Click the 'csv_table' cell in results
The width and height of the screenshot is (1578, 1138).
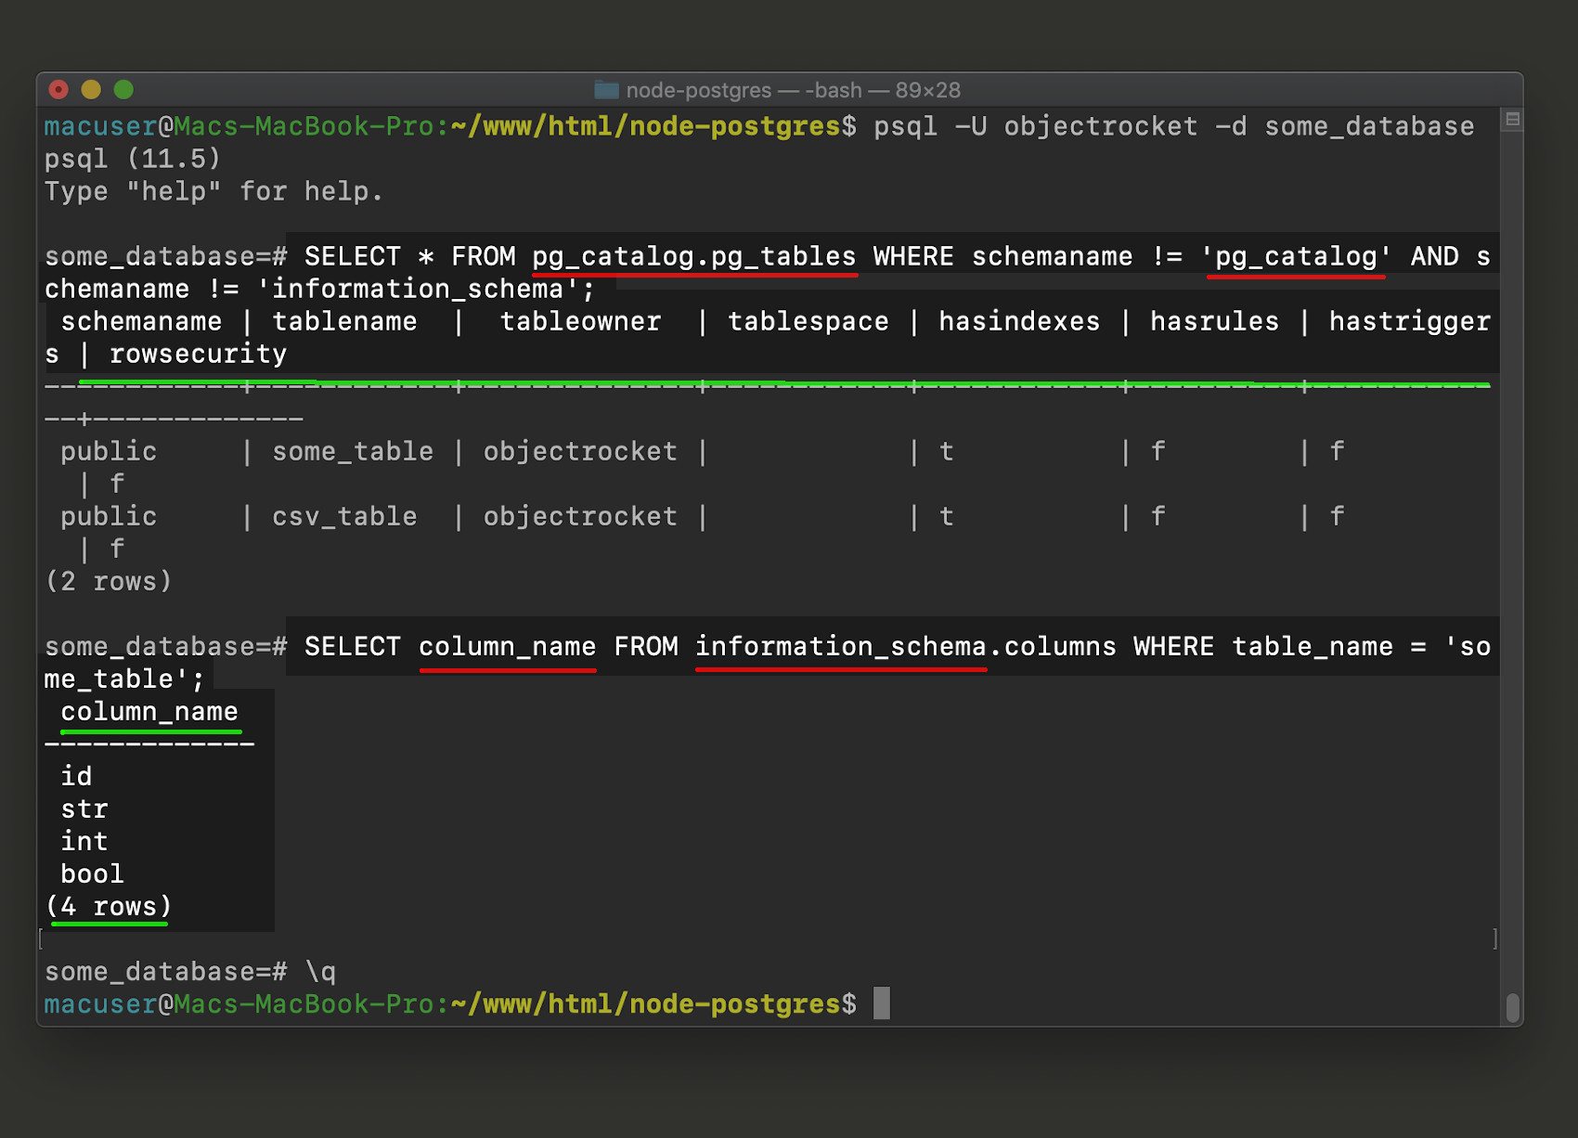pos(344,517)
